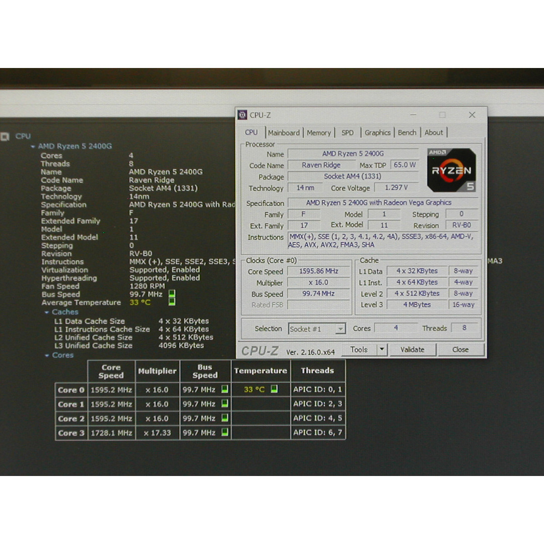The image size is (544, 544).
Task: Click the CPU-Z logo near the bottom
Action: [x=260, y=349]
